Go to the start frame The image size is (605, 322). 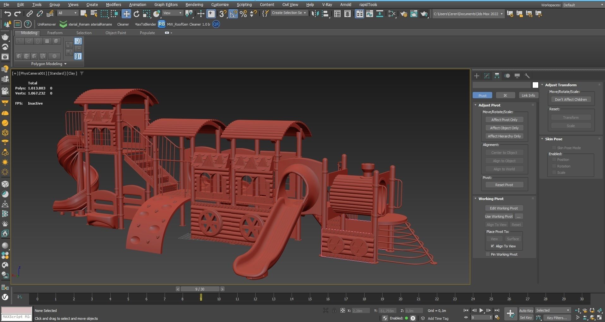point(466,311)
